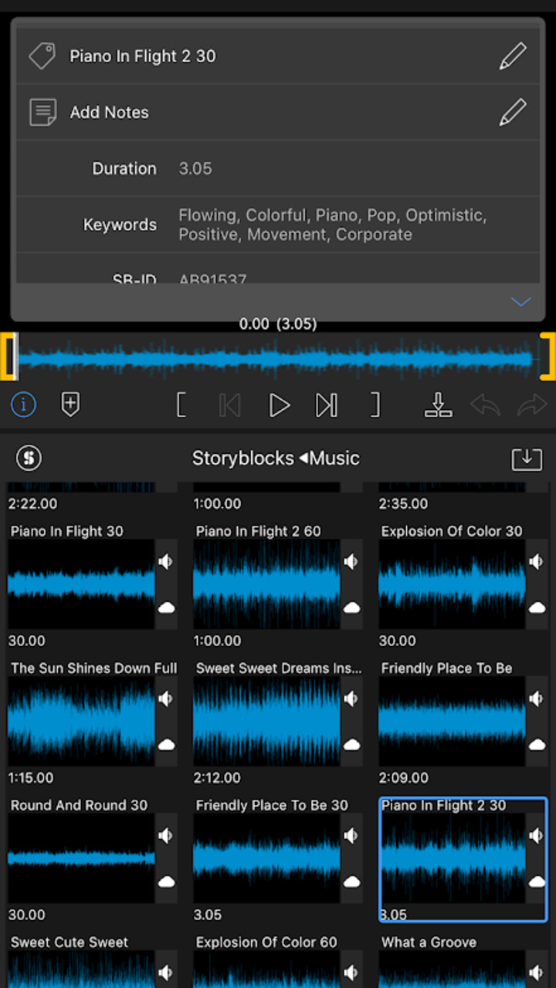Open the Storyblocks Music category selector
Image resolution: width=556 pixels, height=988 pixels.
[x=276, y=458]
